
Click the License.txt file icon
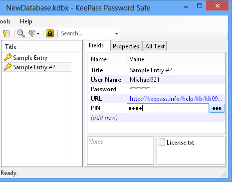tap(162, 142)
